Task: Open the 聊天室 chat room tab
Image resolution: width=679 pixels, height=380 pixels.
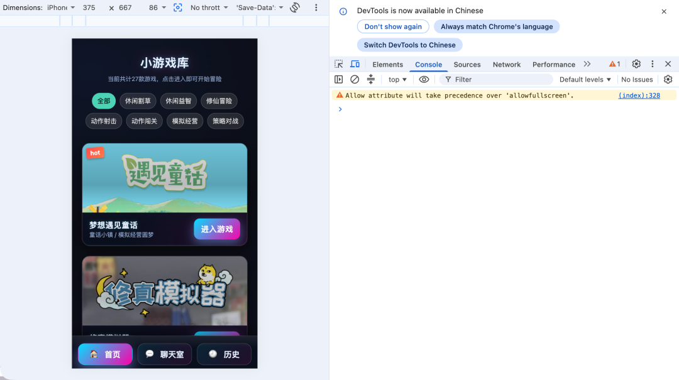Action: [165, 354]
